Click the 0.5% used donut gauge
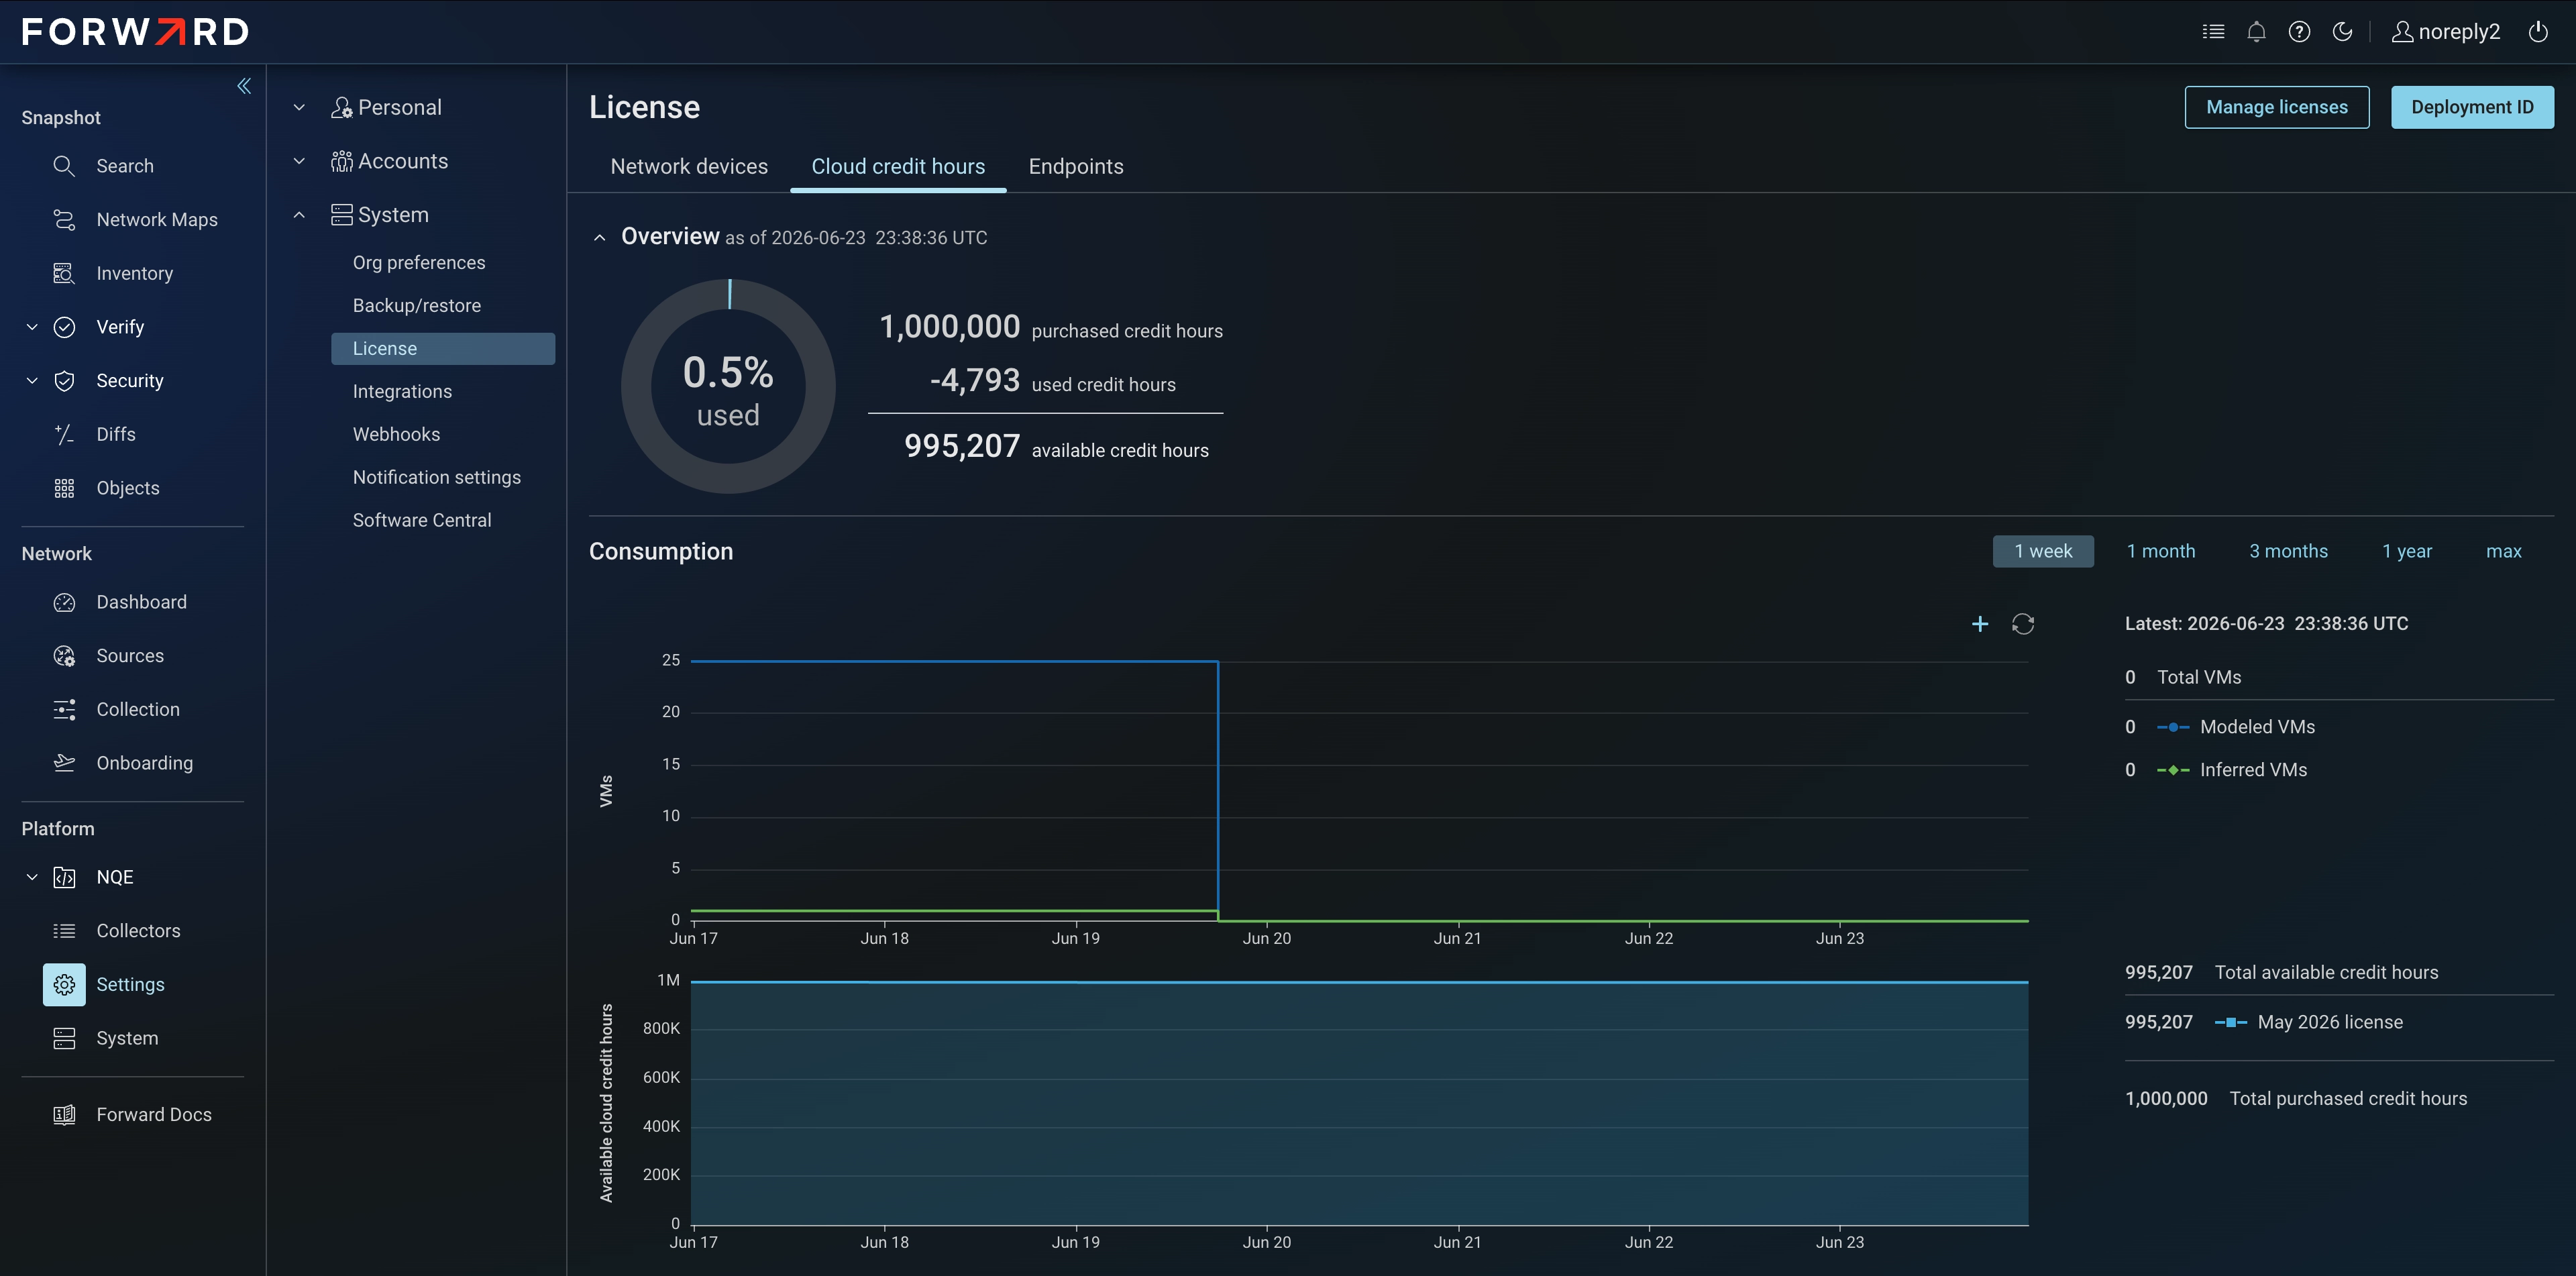Viewport: 2576px width, 1276px height. 728,386
